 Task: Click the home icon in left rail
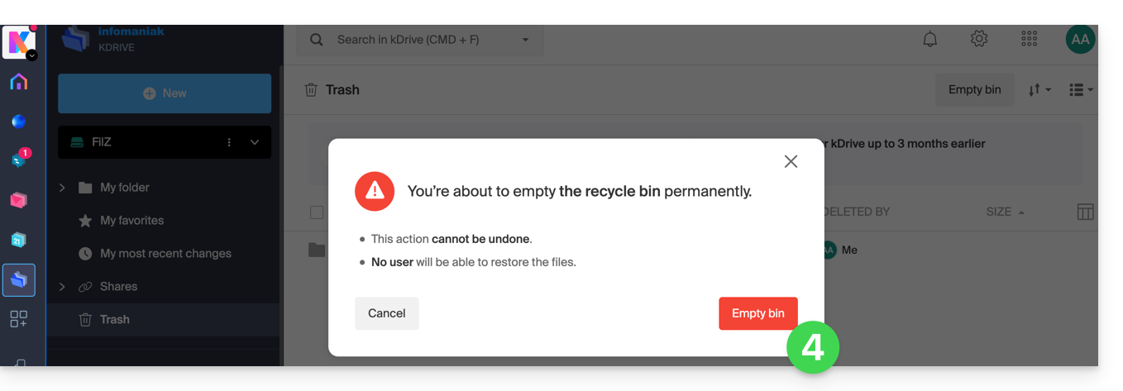(x=19, y=82)
